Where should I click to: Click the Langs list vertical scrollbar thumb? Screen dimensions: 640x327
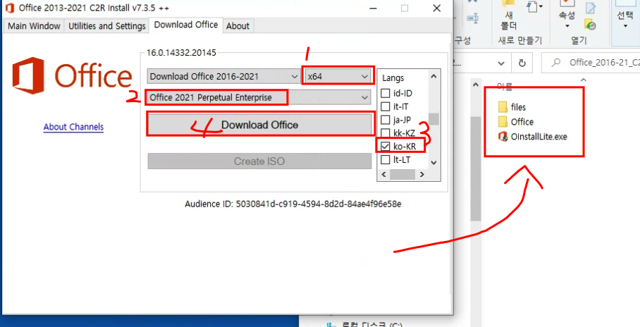tap(434, 119)
